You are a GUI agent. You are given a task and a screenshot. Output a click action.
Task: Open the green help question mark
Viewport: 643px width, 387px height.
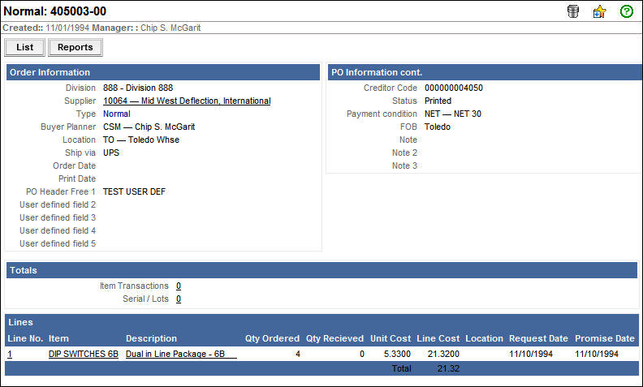pos(626,12)
